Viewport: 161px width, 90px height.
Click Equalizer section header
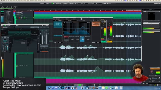(84, 21)
